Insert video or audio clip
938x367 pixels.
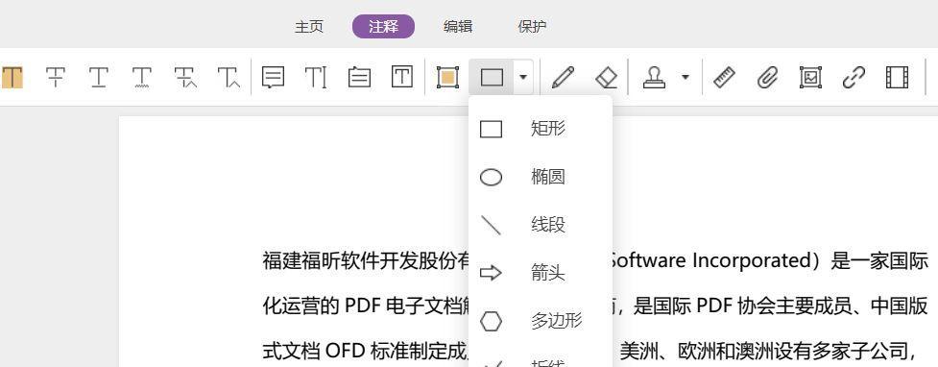pyautogui.click(x=897, y=77)
